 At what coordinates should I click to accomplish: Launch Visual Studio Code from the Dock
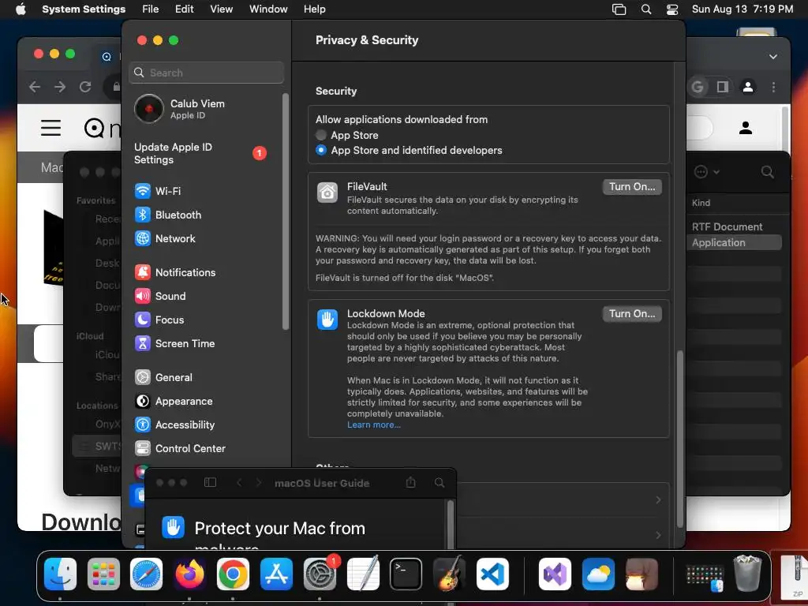[x=492, y=574]
